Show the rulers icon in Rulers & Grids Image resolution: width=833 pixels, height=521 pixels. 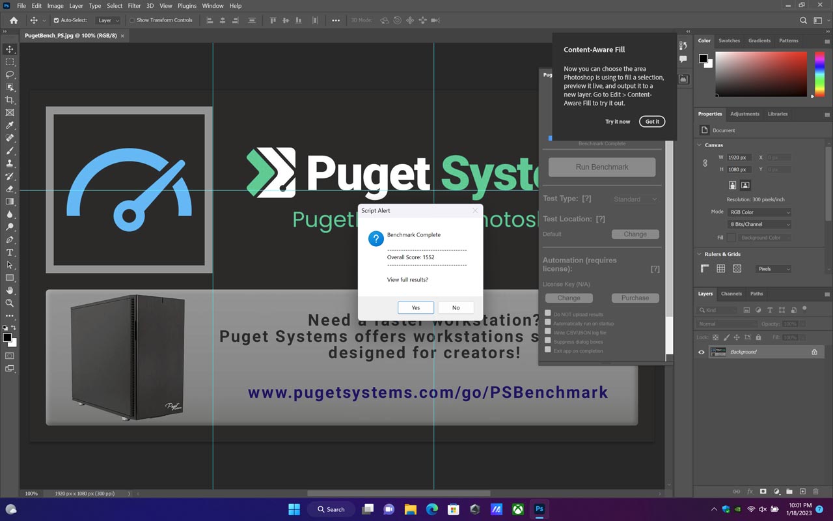click(x=705, y=268)
